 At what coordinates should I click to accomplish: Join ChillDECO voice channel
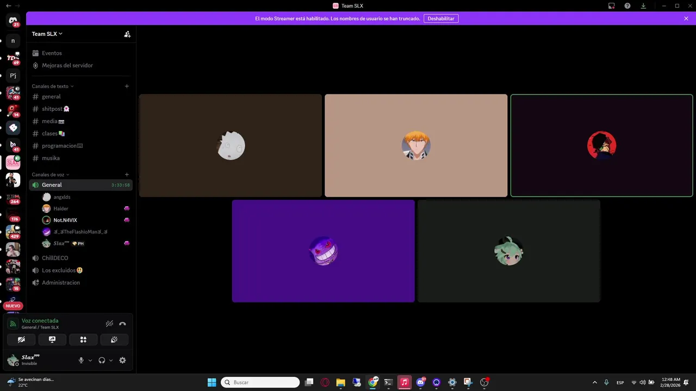click(x=80, y=258)
